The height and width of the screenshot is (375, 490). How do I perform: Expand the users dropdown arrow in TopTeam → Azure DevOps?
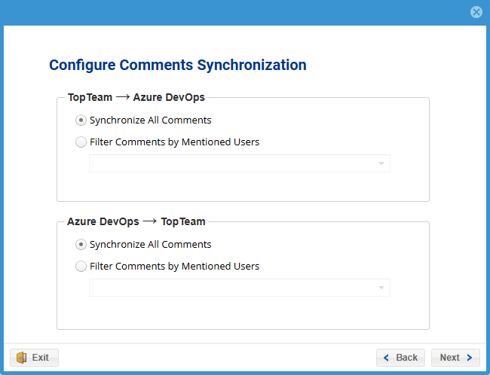click(x=381, y=163)
